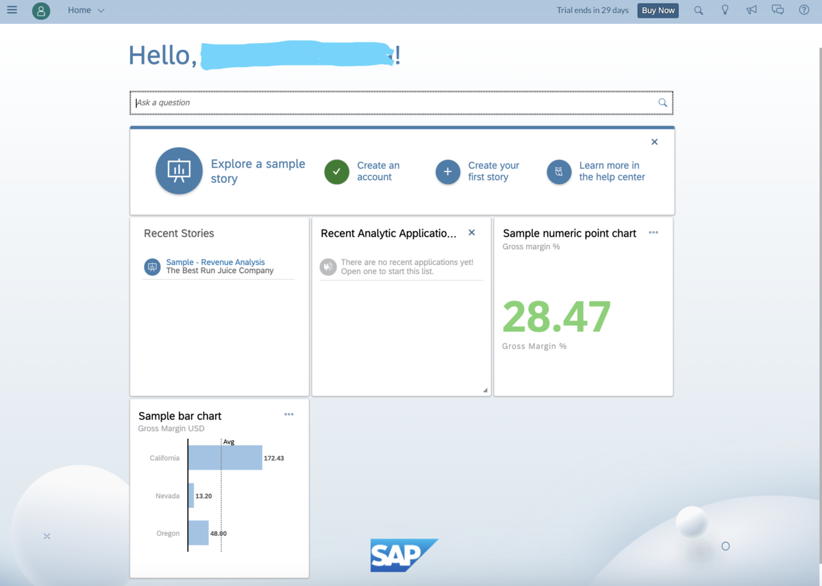The width and height of the screenshot is (822, 586).
Task: Click the plus icon for first story
Action: pyautogui.click(x=448, y=172)
